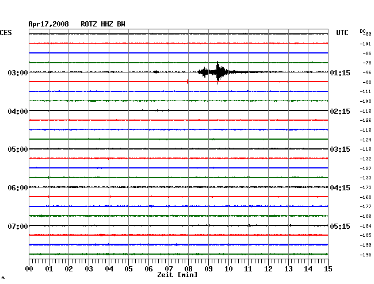Click the 07:00 CES time label
This screenshot has height=284, width=374.
coord(18,226)
